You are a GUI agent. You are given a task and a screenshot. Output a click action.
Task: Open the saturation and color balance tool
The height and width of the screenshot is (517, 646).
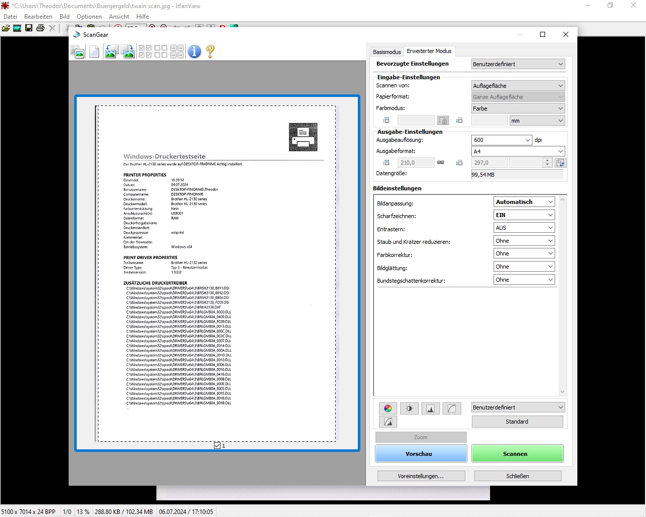[x=388, y=408]
